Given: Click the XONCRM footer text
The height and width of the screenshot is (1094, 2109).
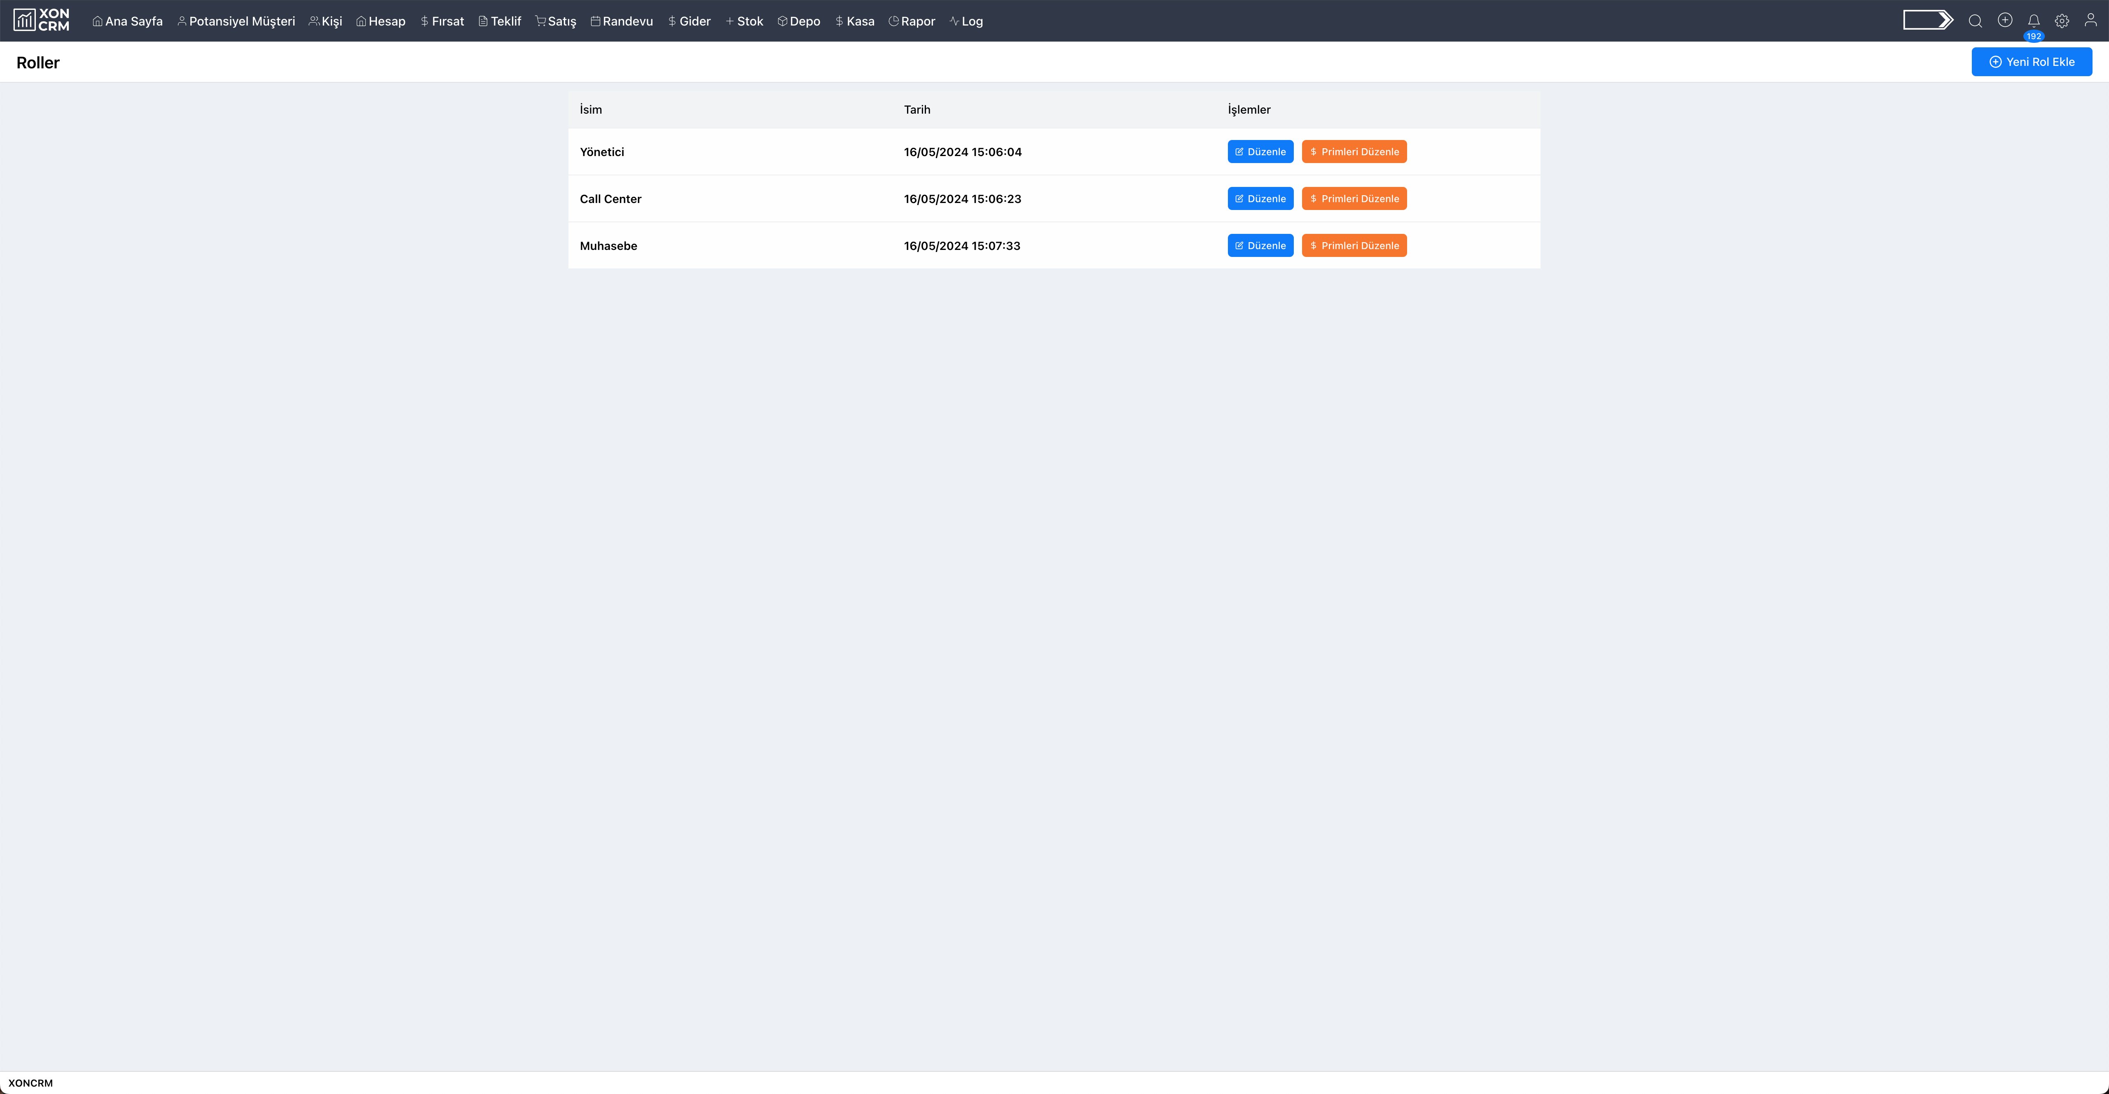Looking at the screenshot, I should click(30, 1082).
